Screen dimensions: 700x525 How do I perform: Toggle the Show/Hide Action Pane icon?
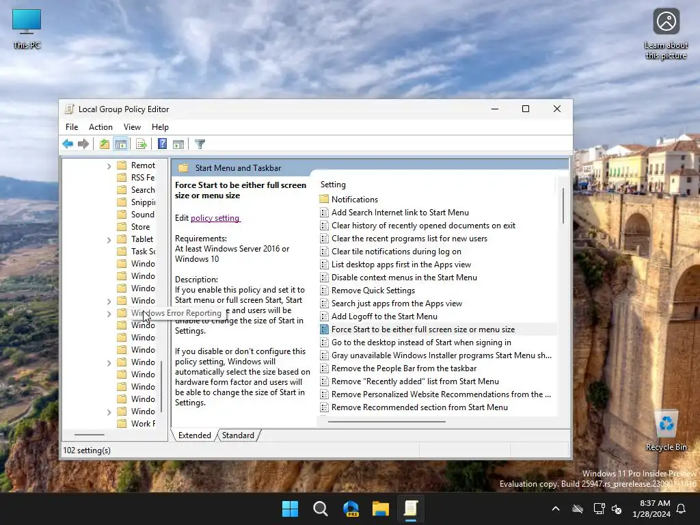(x=178, y=144)
